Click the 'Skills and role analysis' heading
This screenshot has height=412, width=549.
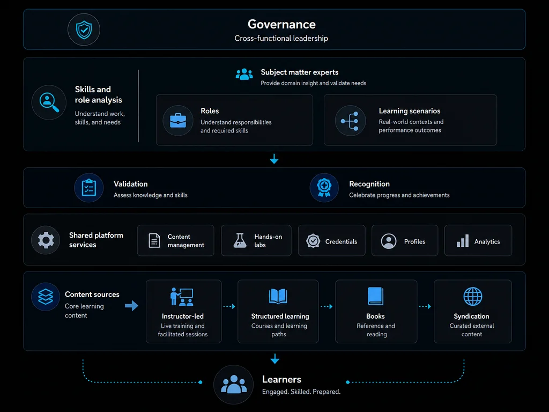pos(99,94)
